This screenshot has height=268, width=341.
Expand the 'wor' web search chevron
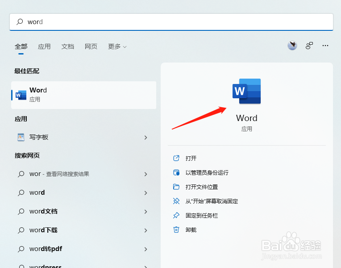tap(146, 174)
